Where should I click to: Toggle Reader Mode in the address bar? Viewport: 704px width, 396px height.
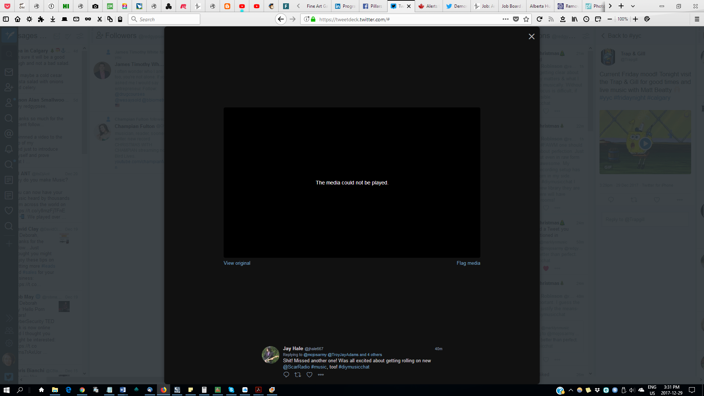coord(551,19)
